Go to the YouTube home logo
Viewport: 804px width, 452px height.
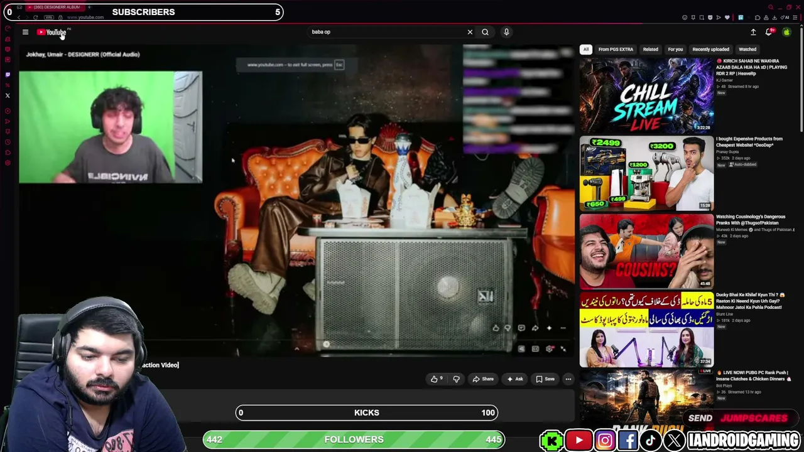52,32
